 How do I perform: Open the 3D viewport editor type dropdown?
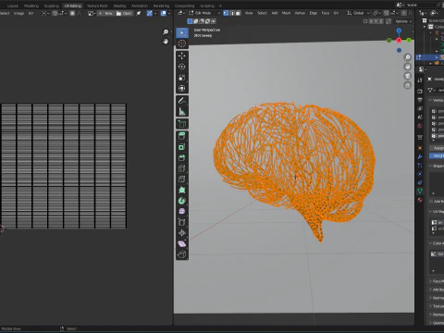pos(180,13)
